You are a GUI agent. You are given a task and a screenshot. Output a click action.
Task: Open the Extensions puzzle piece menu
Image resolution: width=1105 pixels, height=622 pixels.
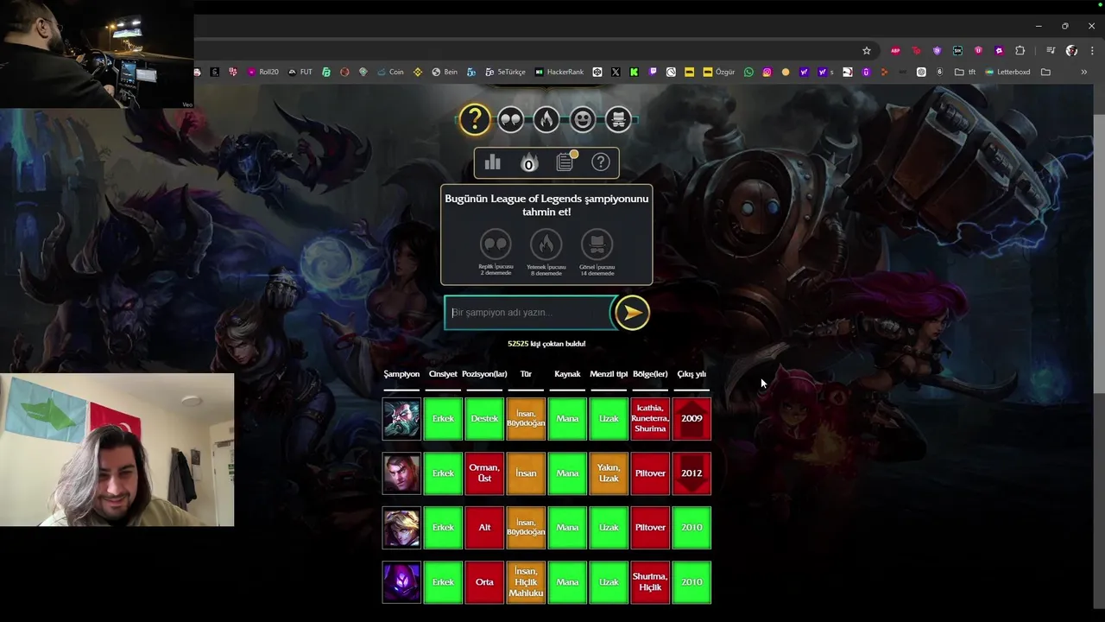click(1020, 51)
